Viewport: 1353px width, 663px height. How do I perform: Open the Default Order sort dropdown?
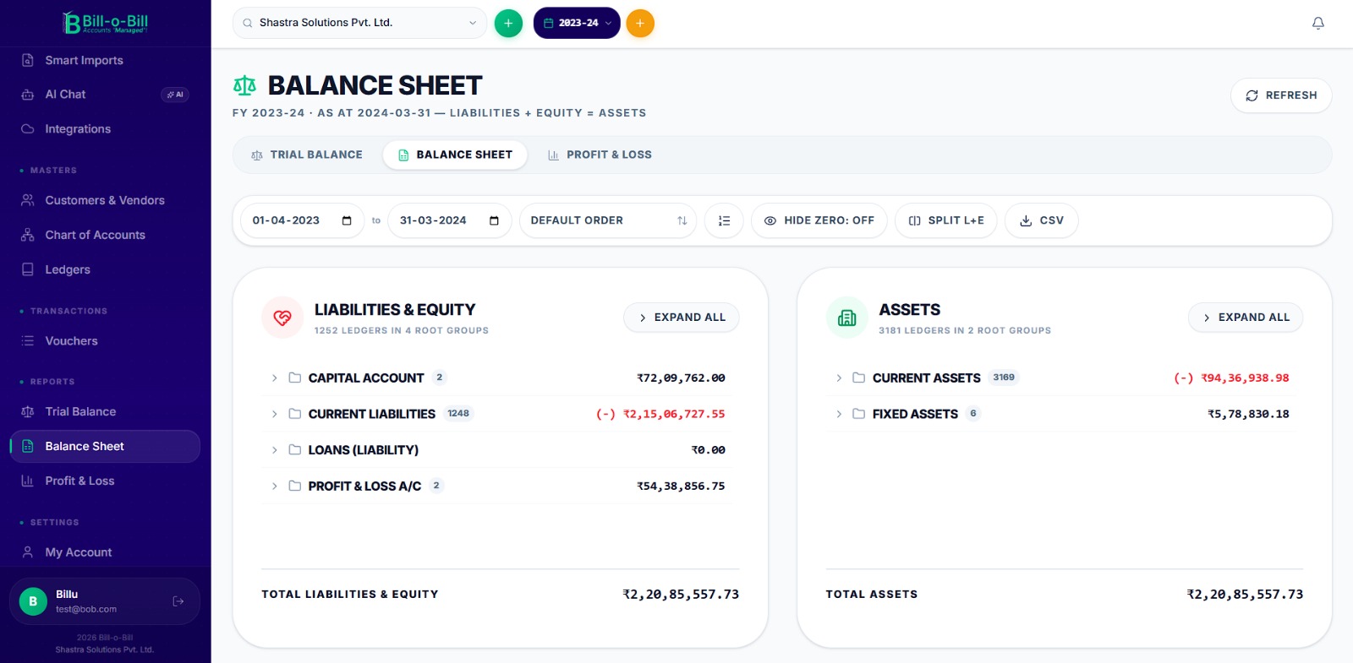(x=608, y=220)
